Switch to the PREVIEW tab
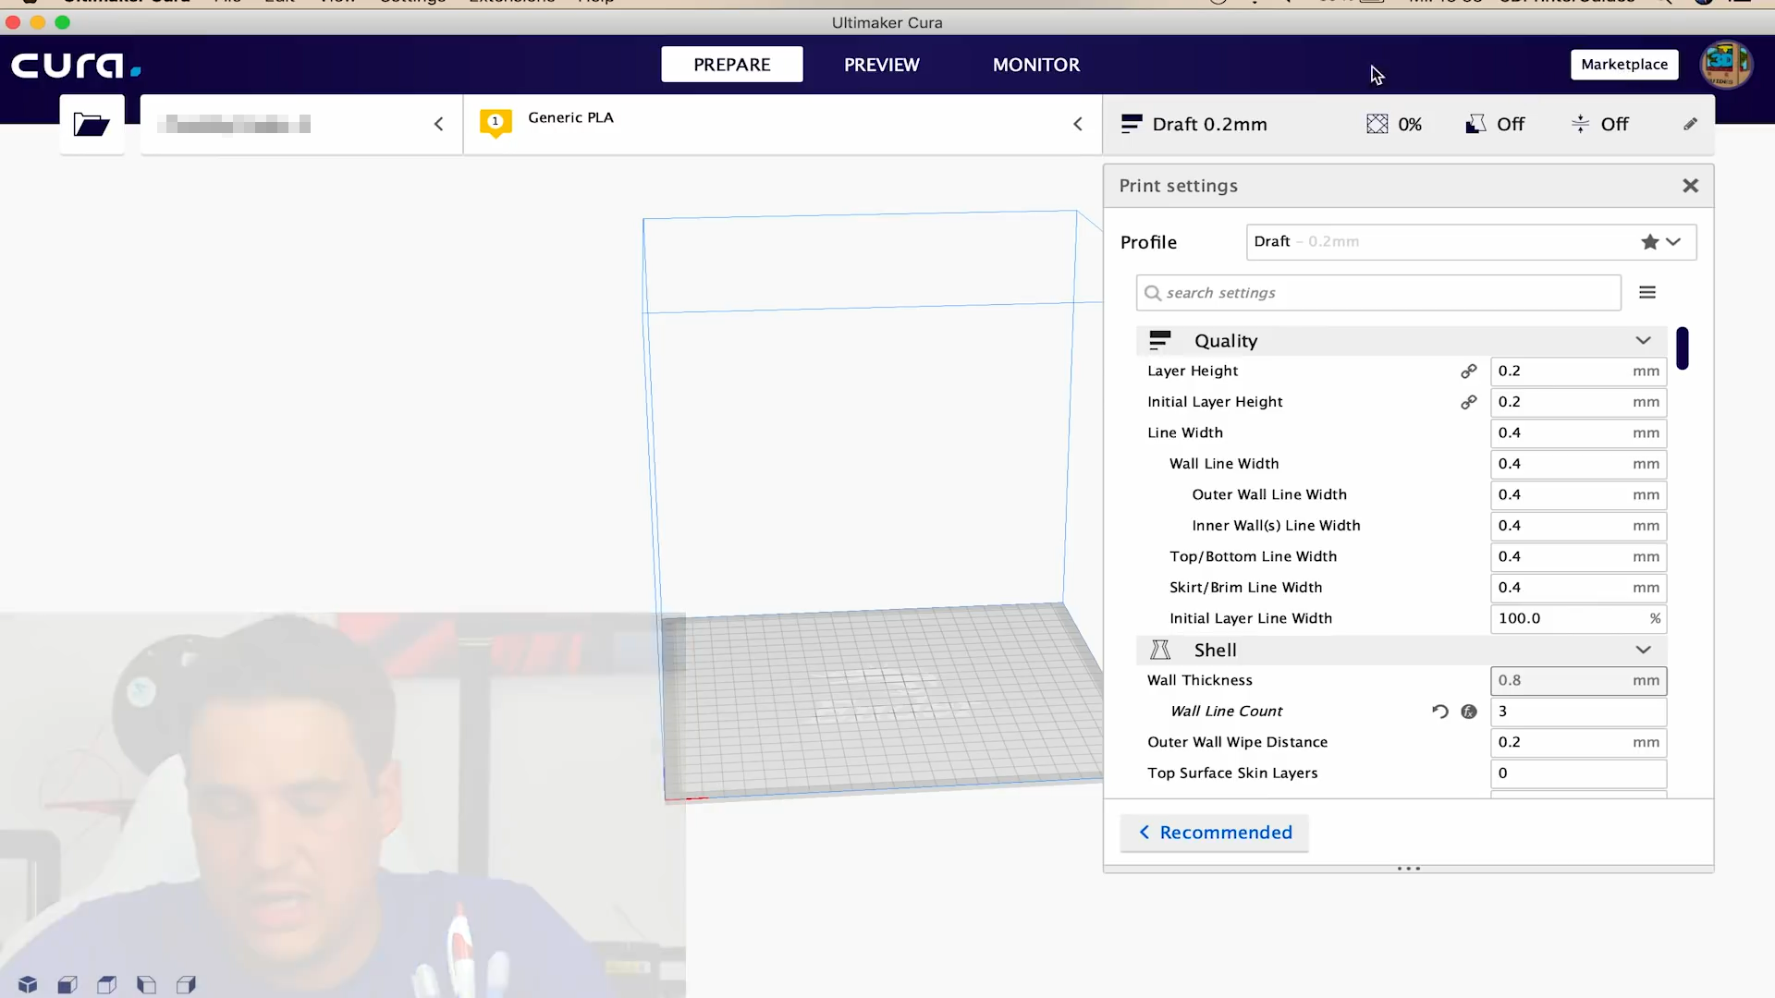Screen dimensions: 1775x998 click(x=881, y=65)
